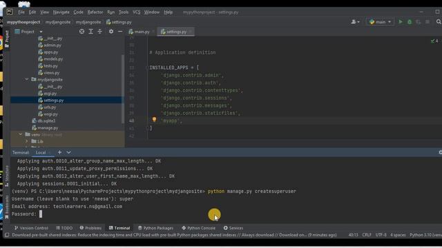Open the Project sidebar vertical tab

[x=7, y=39]
